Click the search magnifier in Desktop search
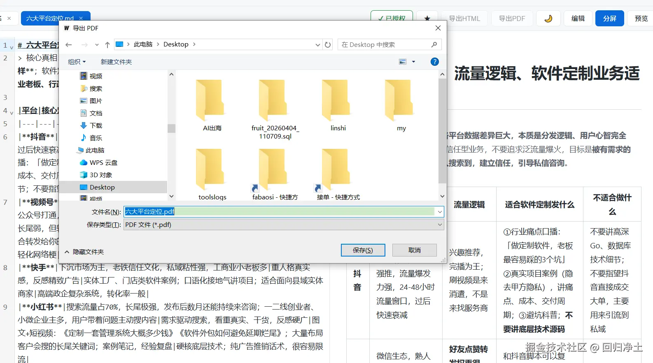Image resolution: width=653 pixels, height=363 pixels. click(434, 44)
